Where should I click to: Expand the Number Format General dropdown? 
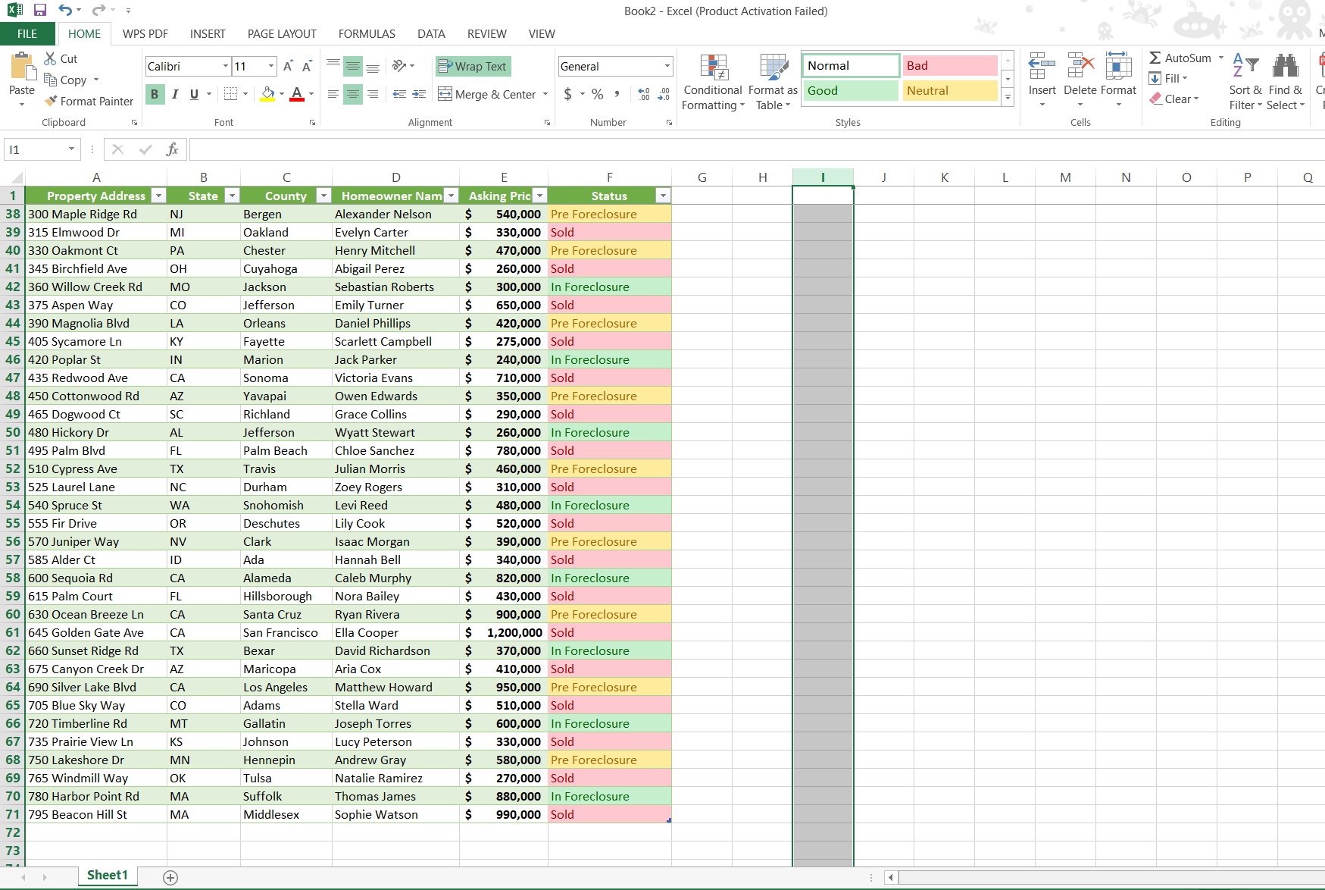(x=667, y=67)
